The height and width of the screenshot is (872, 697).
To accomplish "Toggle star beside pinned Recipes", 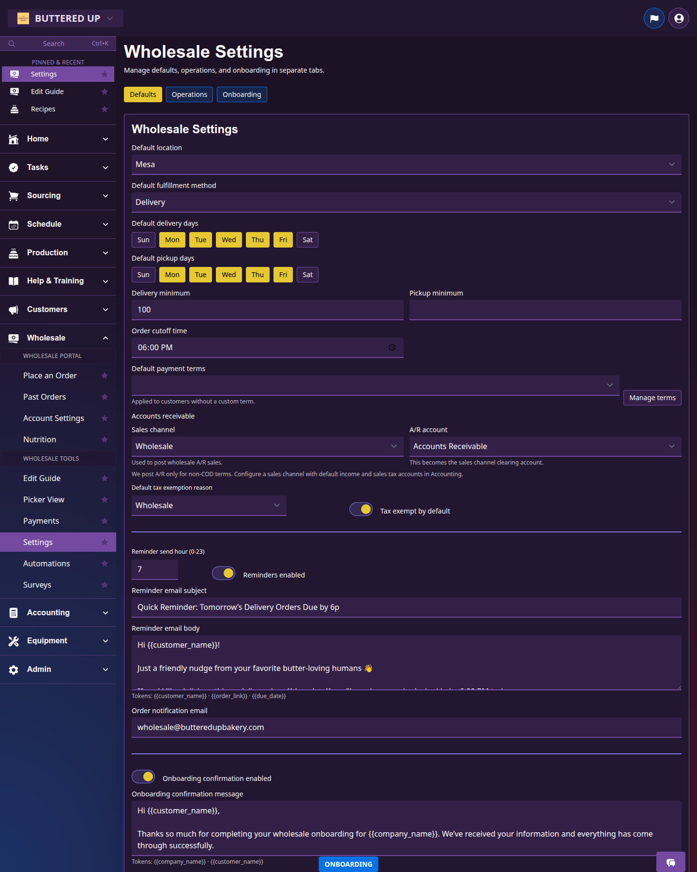I will 105,109.
